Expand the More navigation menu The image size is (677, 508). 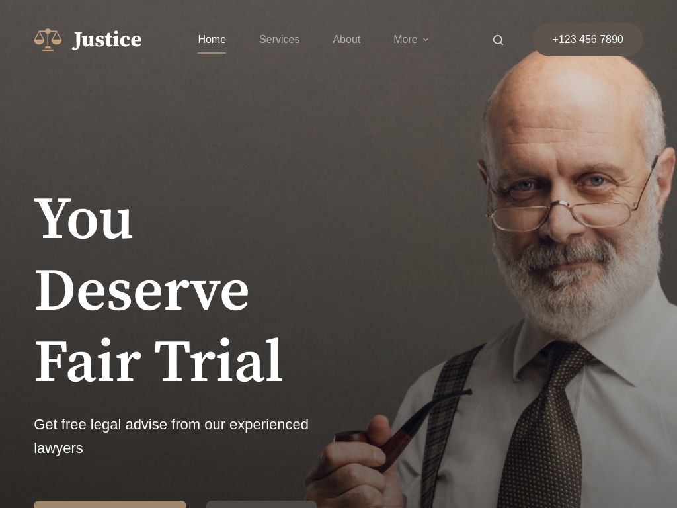point(411,39)
